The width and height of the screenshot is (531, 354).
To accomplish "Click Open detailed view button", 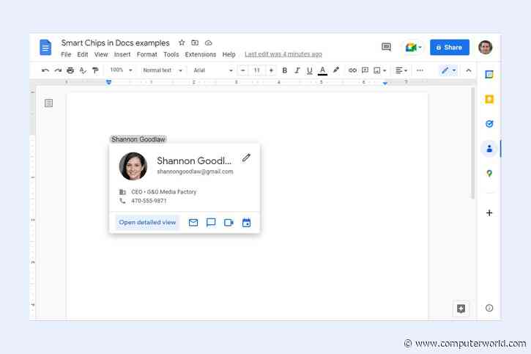I will (x=147, y=223).
